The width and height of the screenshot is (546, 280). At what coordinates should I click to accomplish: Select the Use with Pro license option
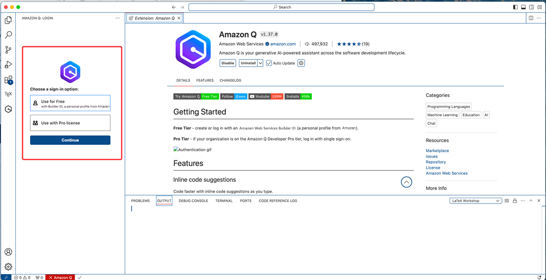click(x=70, y=123)
